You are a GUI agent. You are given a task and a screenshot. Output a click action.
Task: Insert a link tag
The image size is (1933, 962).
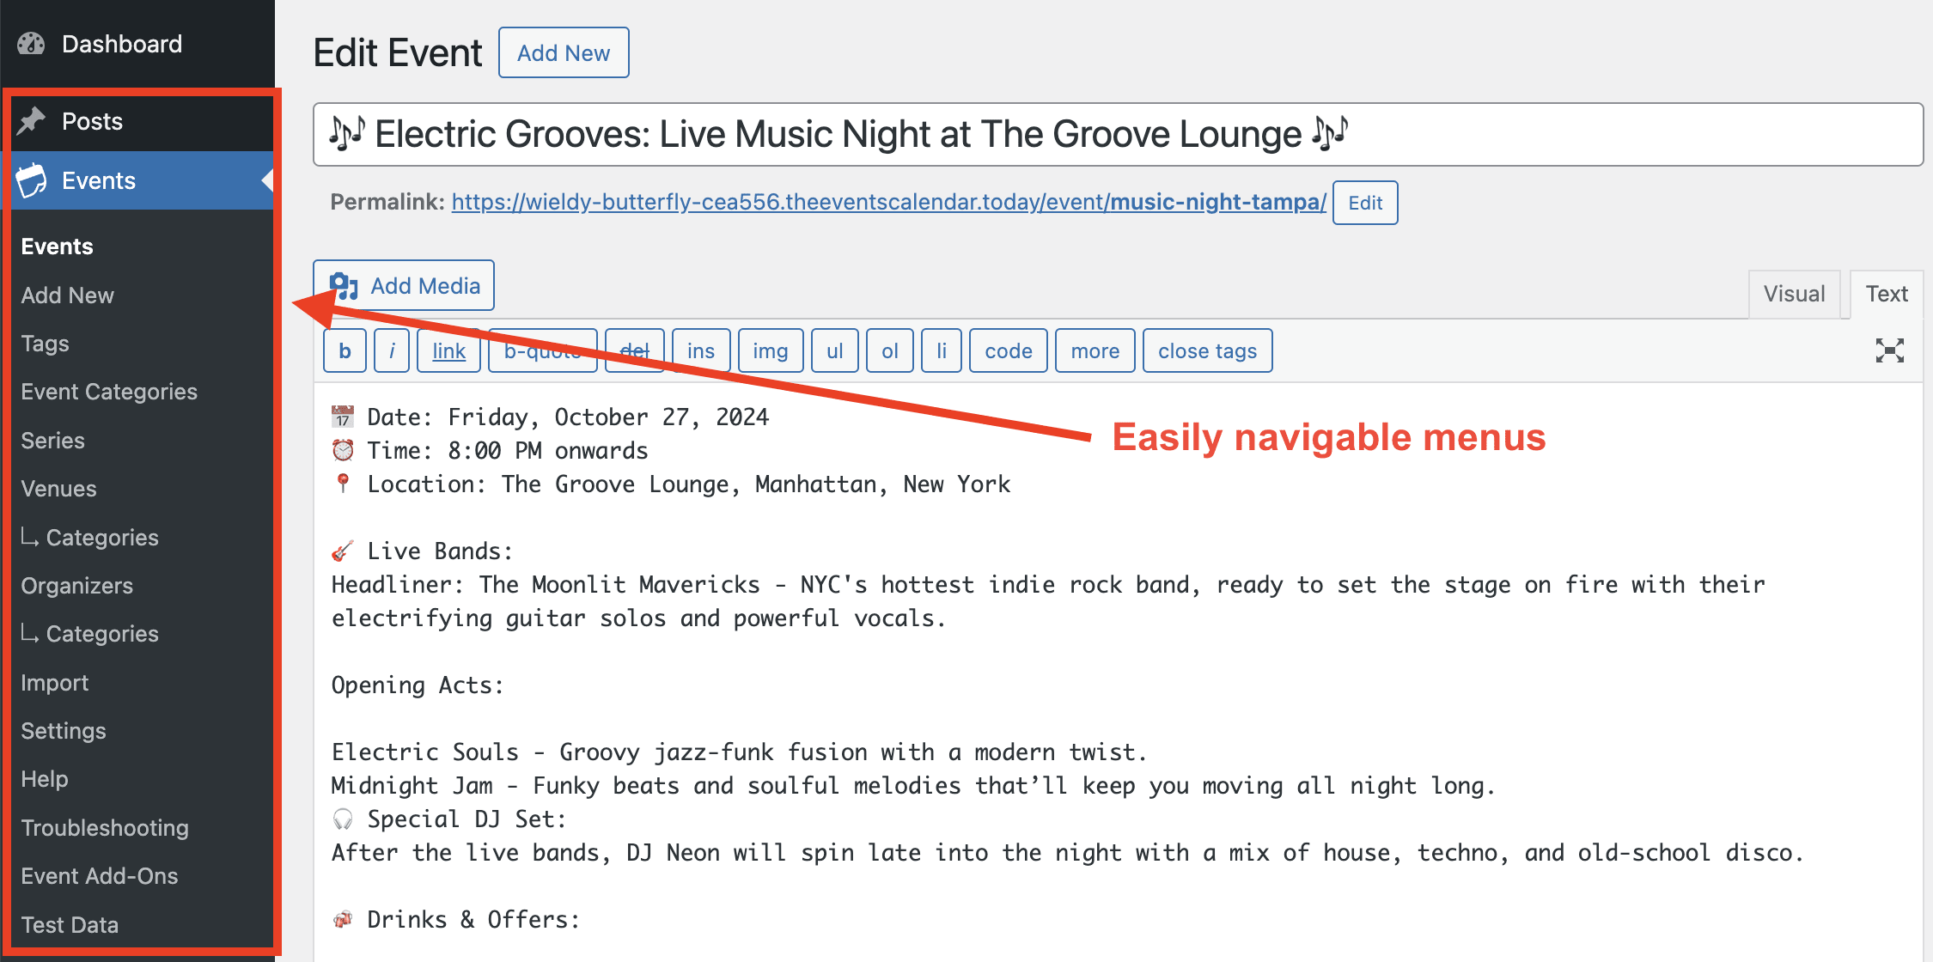click(448, 350)
